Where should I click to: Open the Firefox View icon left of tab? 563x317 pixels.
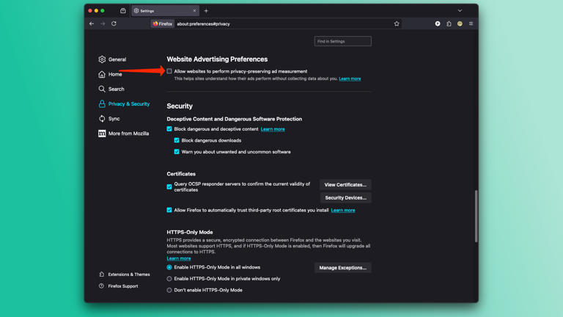(x=123, y=11)
